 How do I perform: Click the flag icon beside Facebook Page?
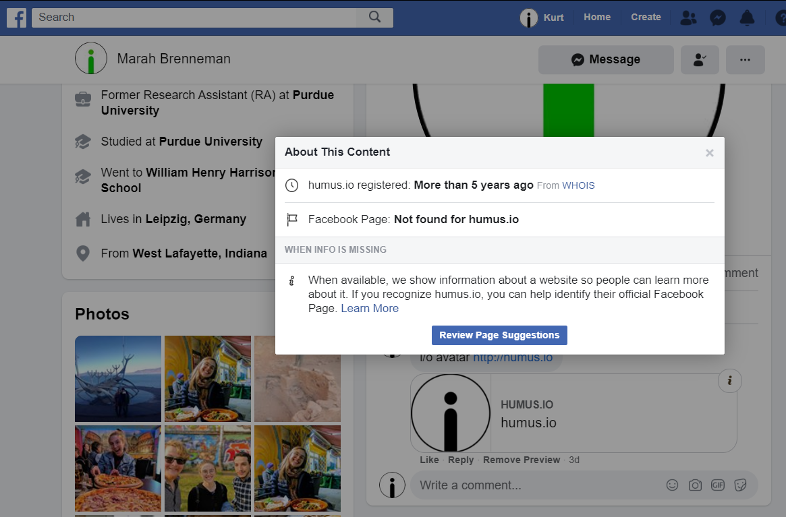point(291,220)
